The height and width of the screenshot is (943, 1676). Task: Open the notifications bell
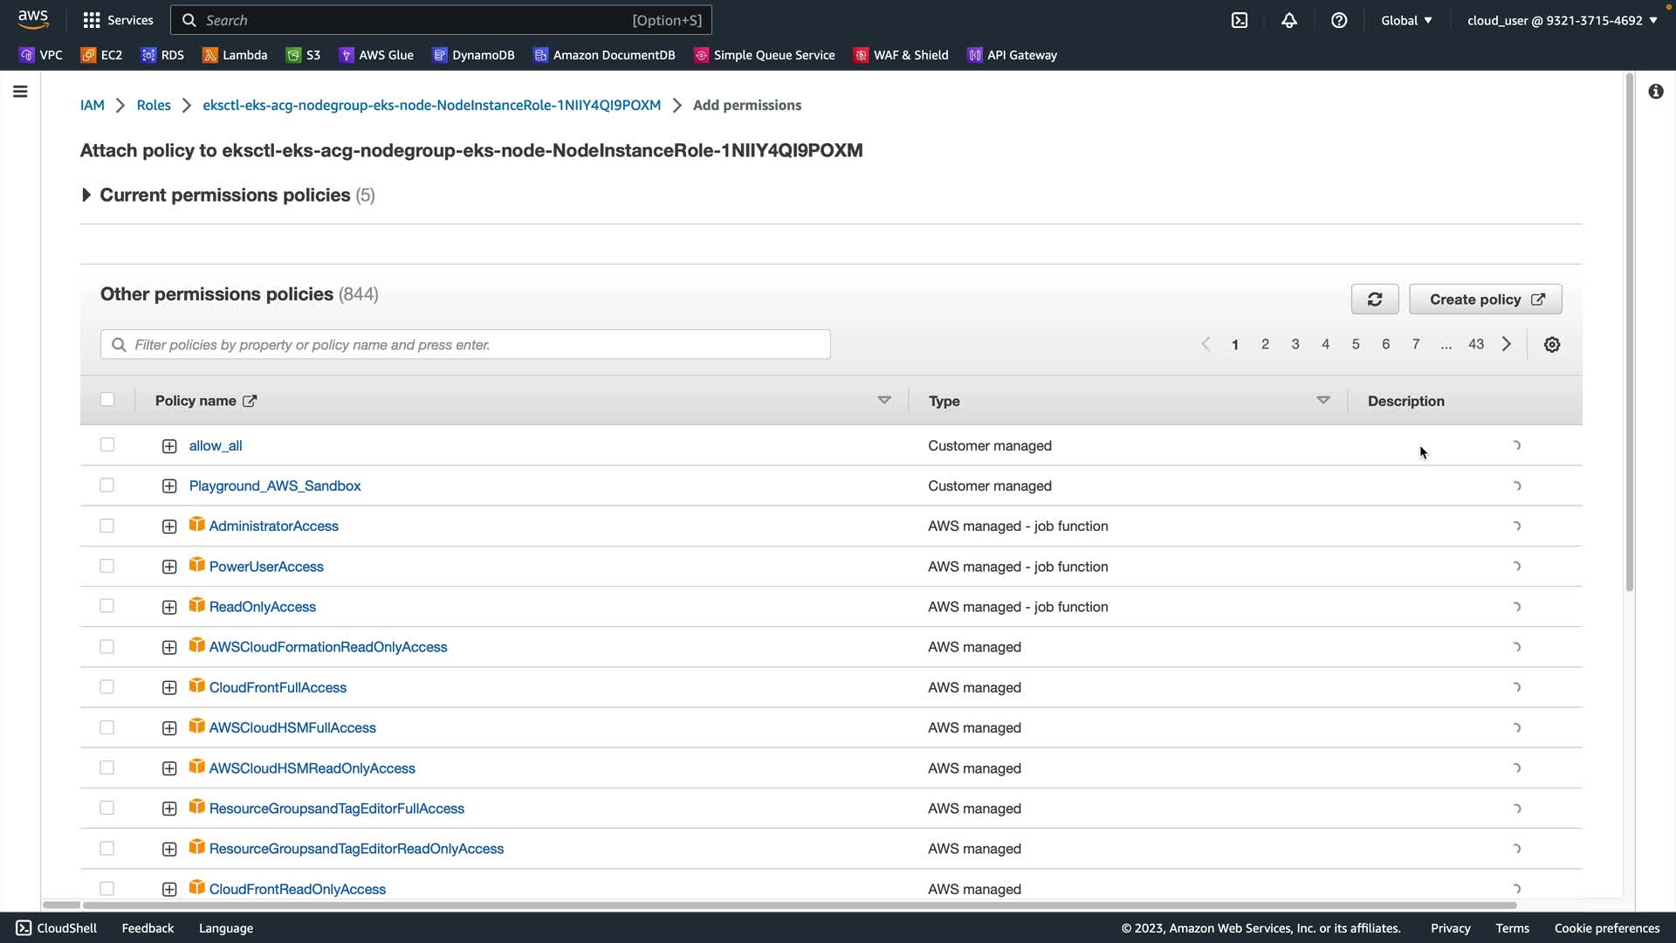point(1289,20)
